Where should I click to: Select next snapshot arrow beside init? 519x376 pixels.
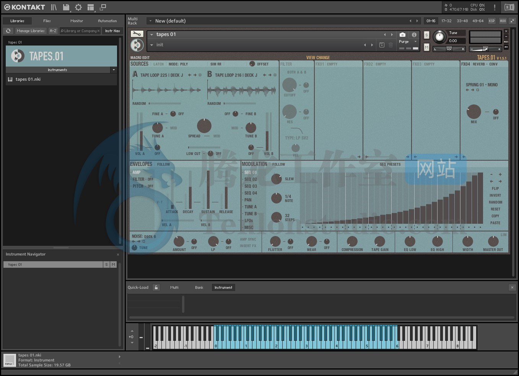click(x=372, y=45)
